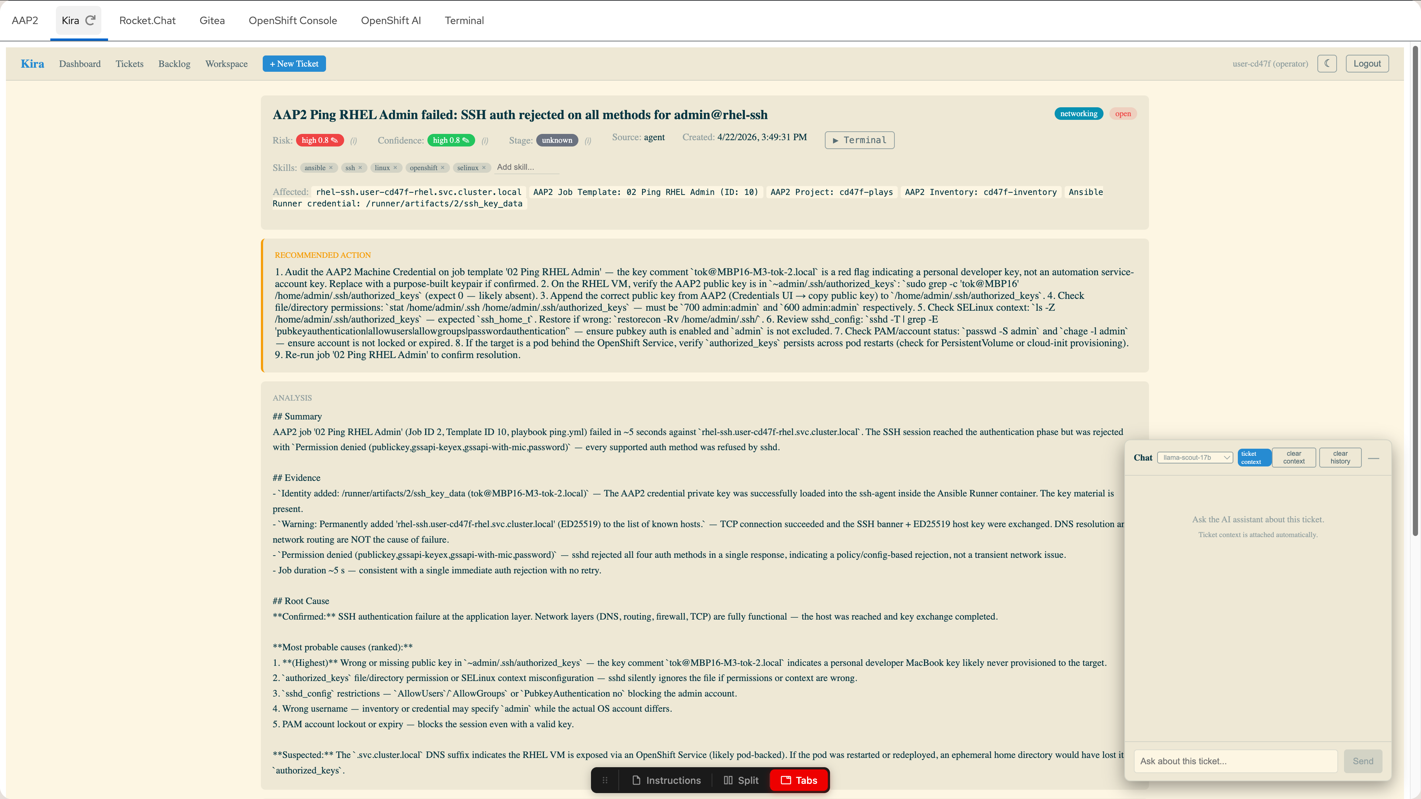Switch to the Gitea tab

point(212,20)
